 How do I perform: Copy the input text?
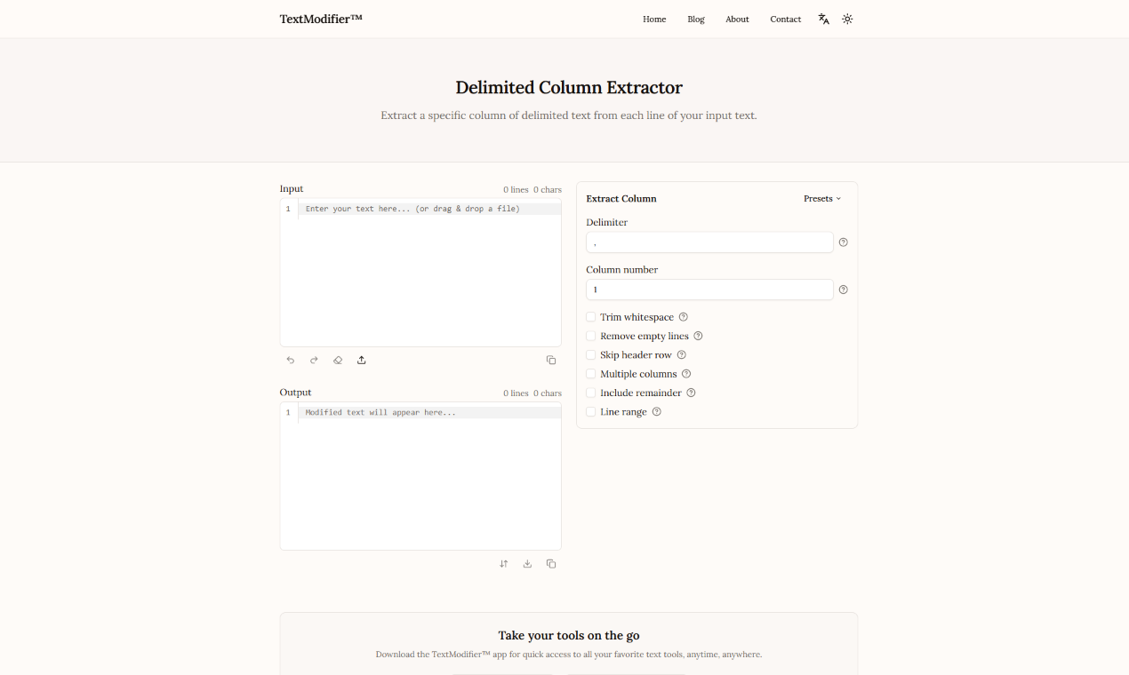coord(550,360)
